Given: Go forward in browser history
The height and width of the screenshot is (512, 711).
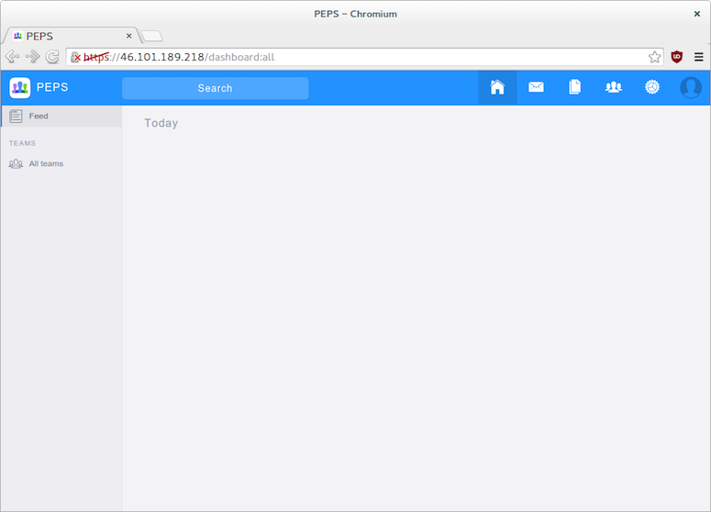Looking at the screenshot, I should click(x=32, y=57).
